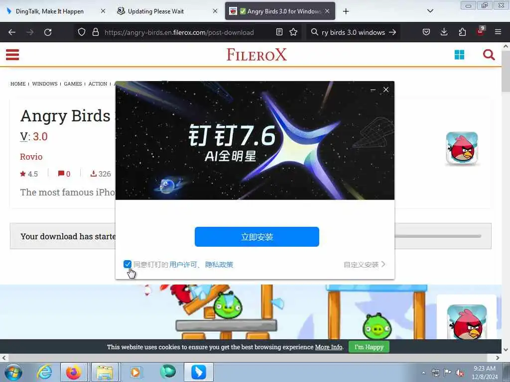Go to GAMES breadcrumb
The height and width of the screenshot is (382, 510).
73,84
